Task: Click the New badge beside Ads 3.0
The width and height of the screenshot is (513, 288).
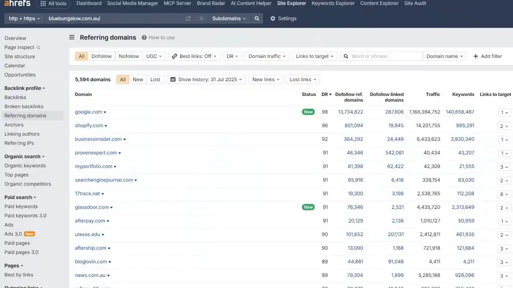Action: tap(29, 234)
